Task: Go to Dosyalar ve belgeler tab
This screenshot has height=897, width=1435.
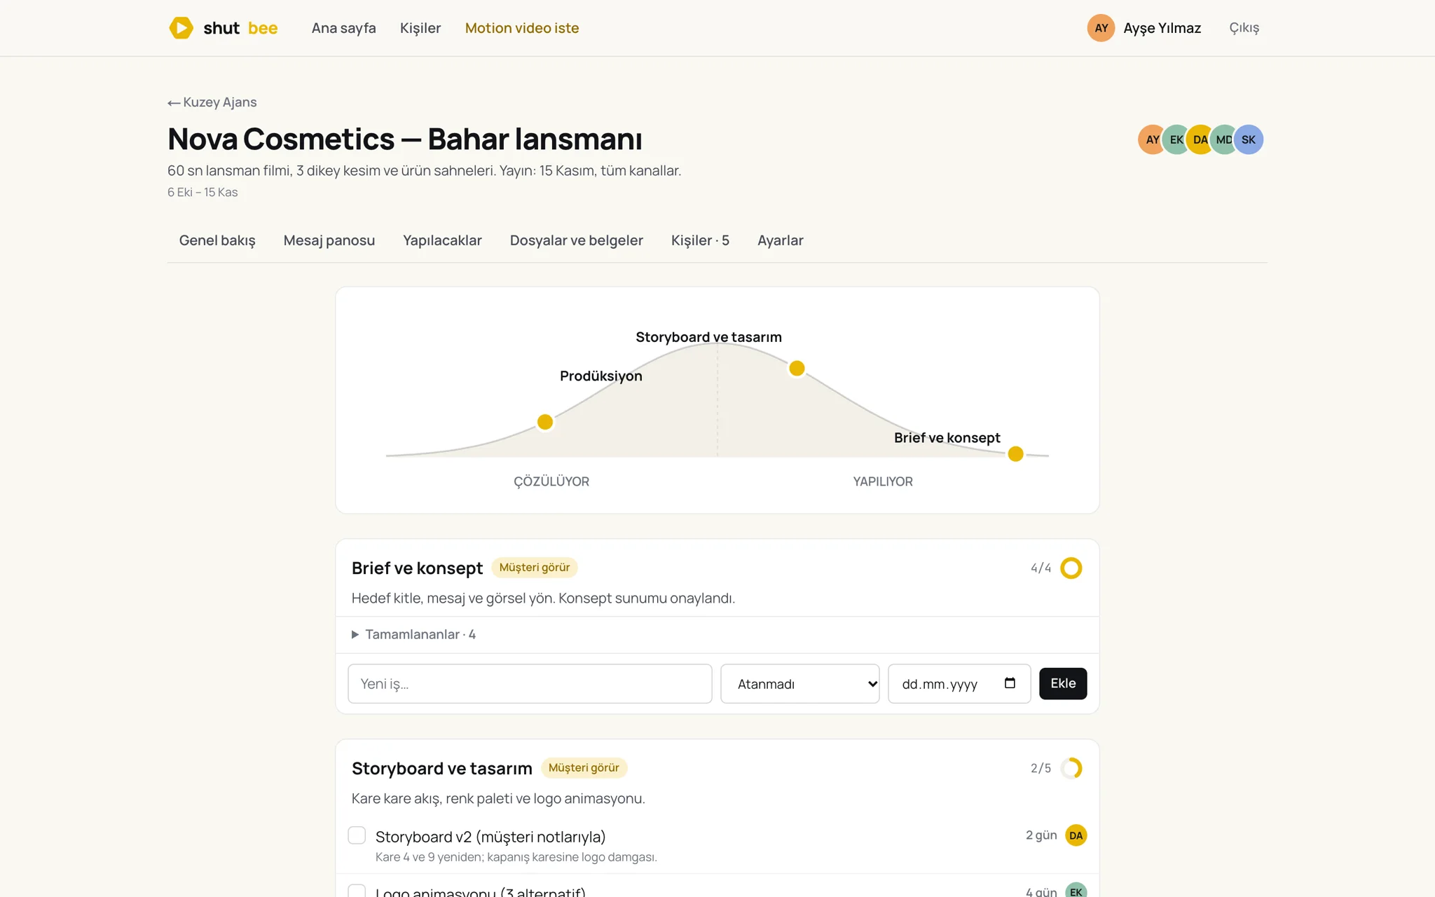Action: pyautogui.click(x=577, y=240)
